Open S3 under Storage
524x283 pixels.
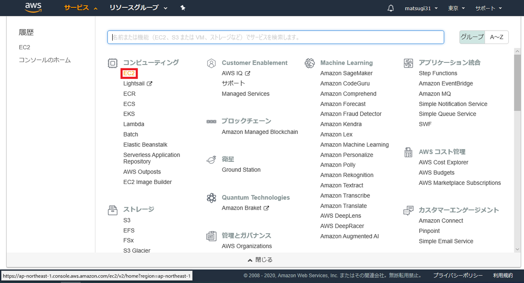[127, 220]
